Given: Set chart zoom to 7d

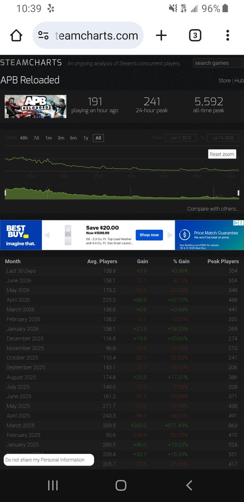Looking at the screenshot, I should [x=36, y=138].
